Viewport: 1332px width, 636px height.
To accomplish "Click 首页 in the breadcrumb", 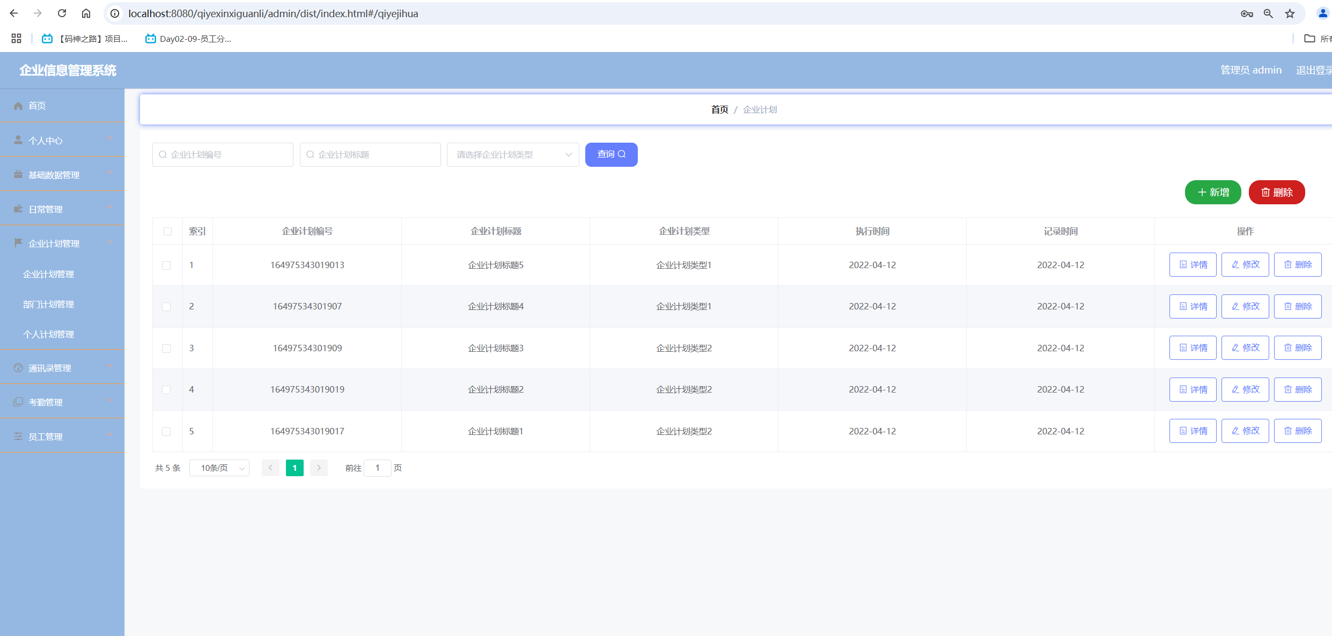I will click(719, 109).
